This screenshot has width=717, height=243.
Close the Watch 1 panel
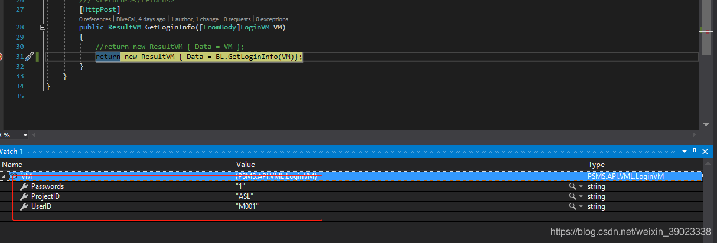[x=705, y=152]
